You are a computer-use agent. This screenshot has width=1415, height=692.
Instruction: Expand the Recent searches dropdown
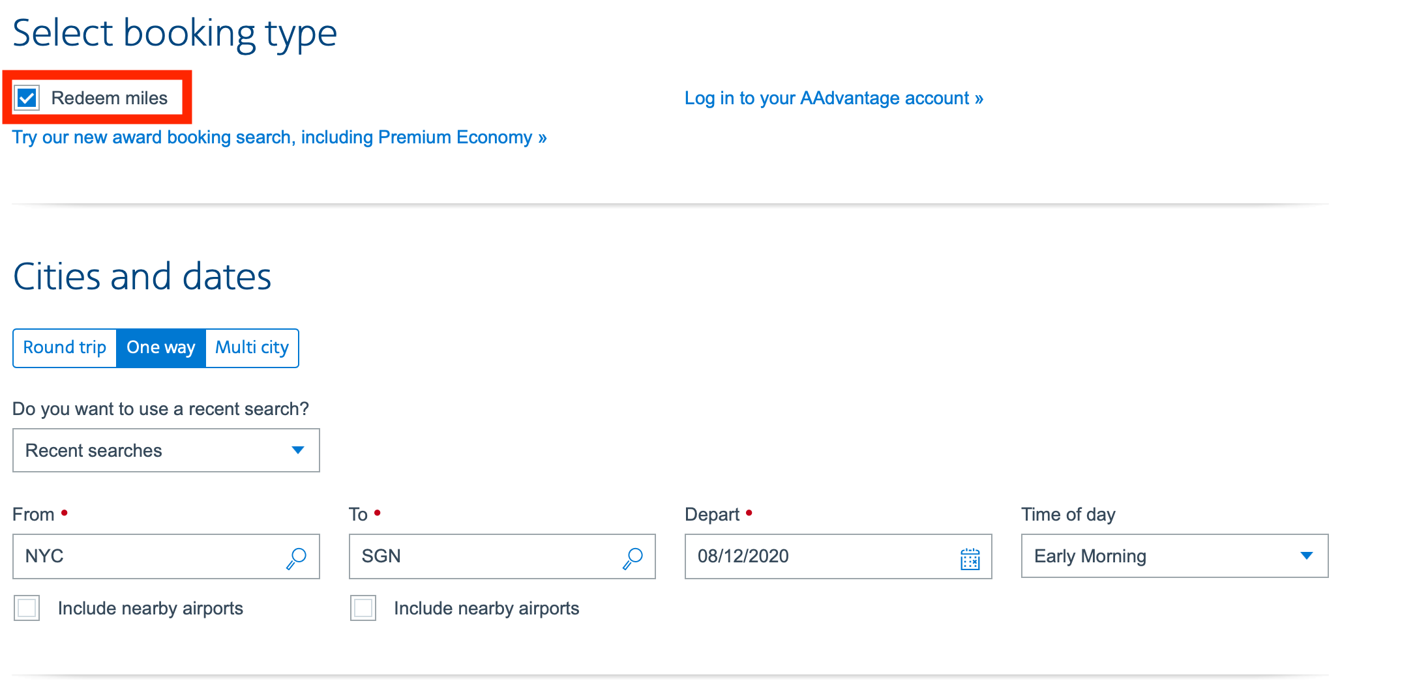click(166, 450)
